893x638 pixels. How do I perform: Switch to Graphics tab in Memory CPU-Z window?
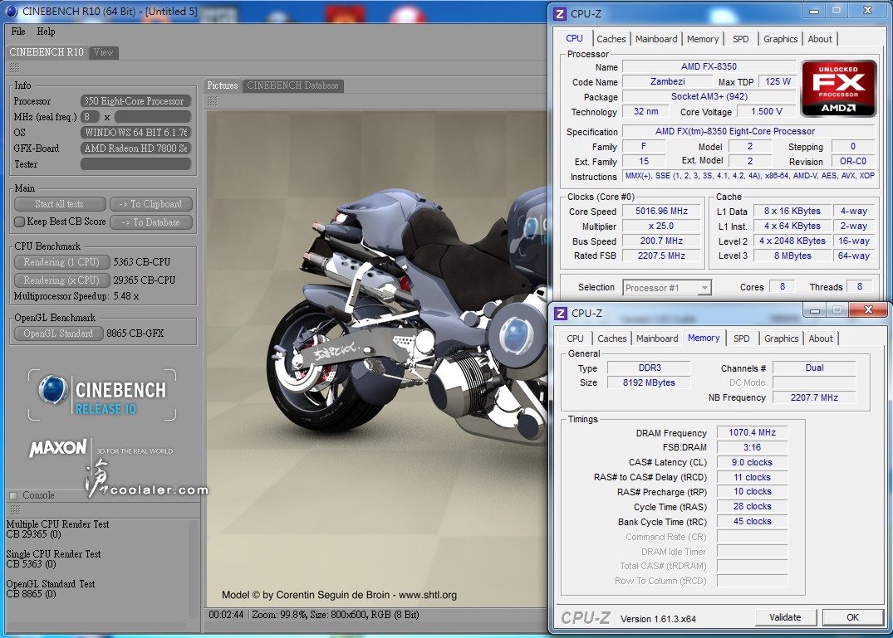coord(781,338)
